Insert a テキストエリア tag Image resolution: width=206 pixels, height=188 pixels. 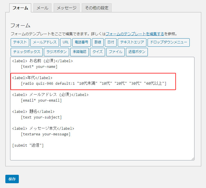[x=132, y=42]
